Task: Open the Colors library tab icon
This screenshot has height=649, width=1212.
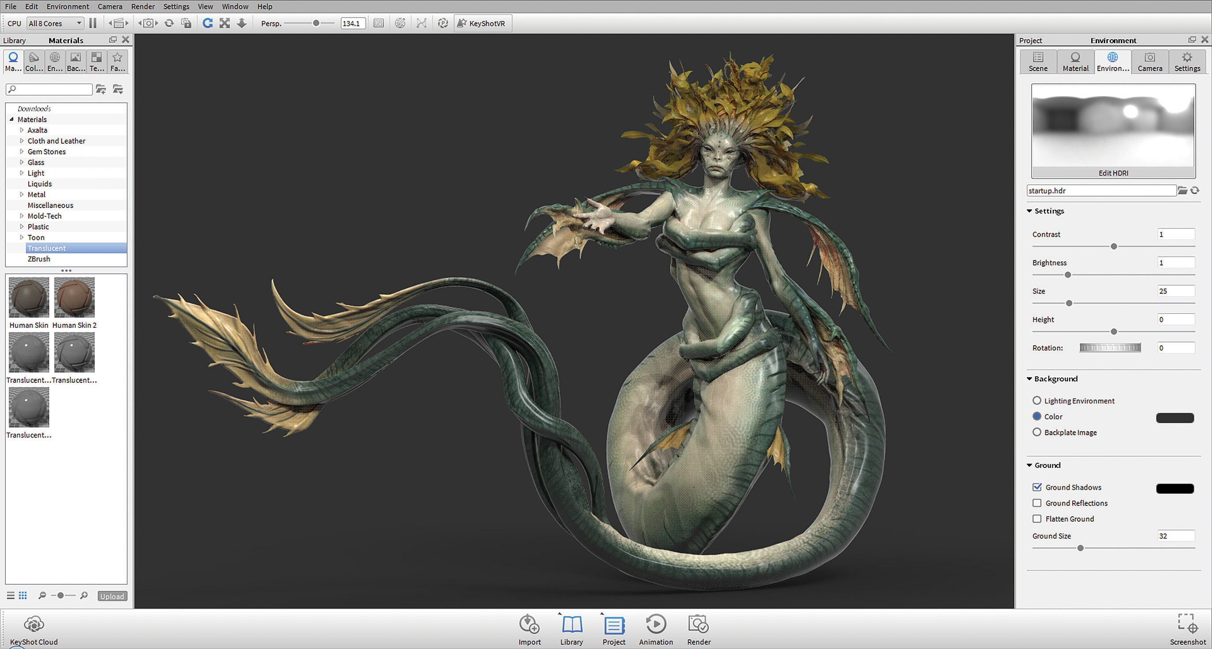Action: tap(34, 62)
